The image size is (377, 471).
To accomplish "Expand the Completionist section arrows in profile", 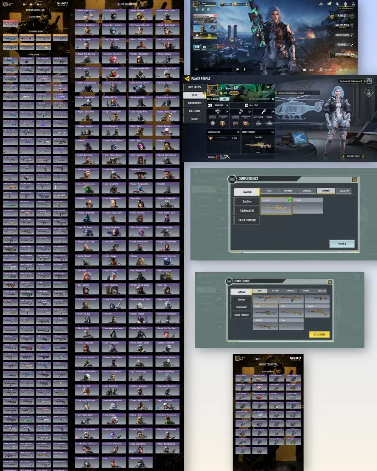I will [272, 132].
